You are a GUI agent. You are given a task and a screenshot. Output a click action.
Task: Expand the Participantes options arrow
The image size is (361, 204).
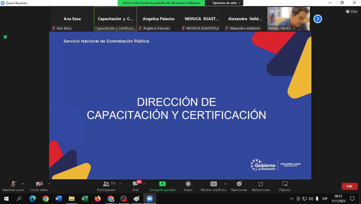point(120,184)
